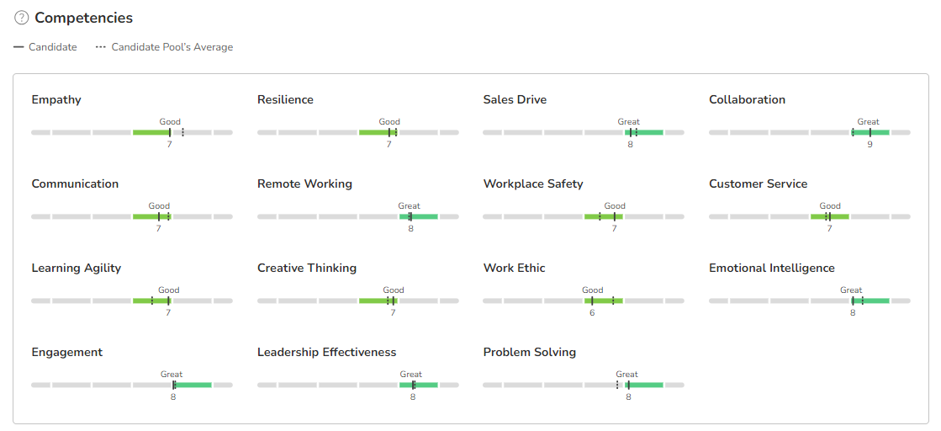Click the Competencies section heading
The height and width of the screenshot is (431, 941).
83,18
